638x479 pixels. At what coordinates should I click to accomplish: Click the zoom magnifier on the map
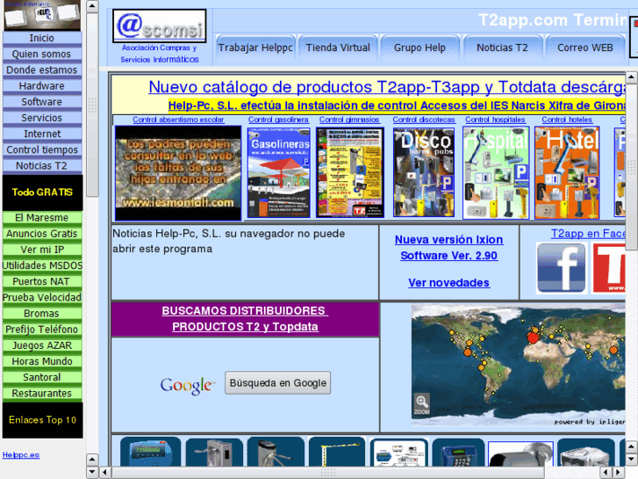coord(422,404)
